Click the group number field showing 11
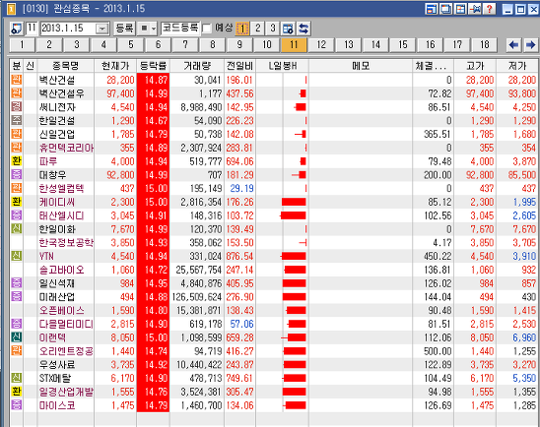 [x=32, y=29]
